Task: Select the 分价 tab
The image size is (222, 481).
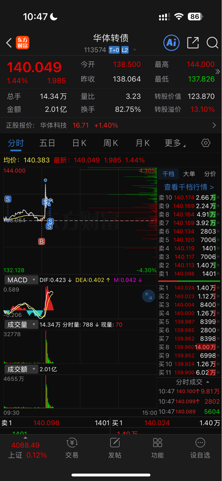Action: (210, 174)
